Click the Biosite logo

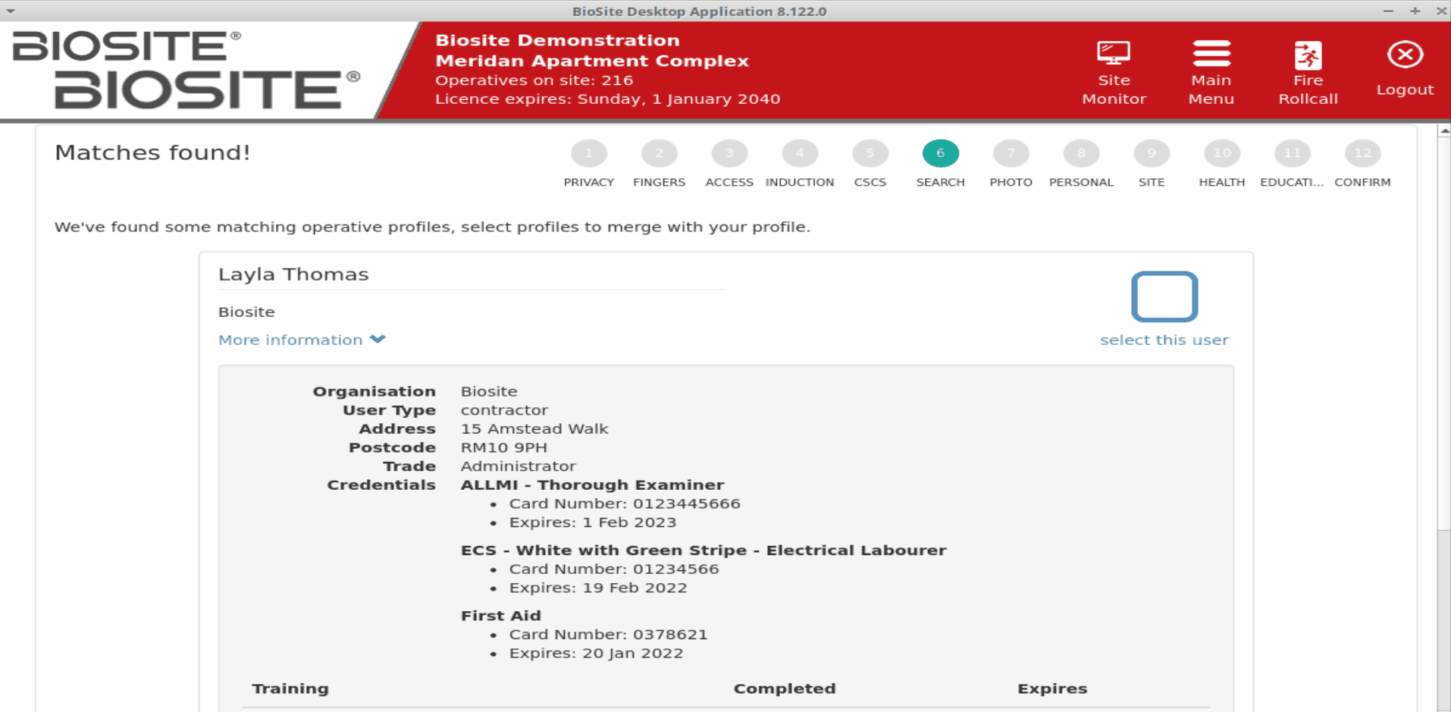[186, 70]
